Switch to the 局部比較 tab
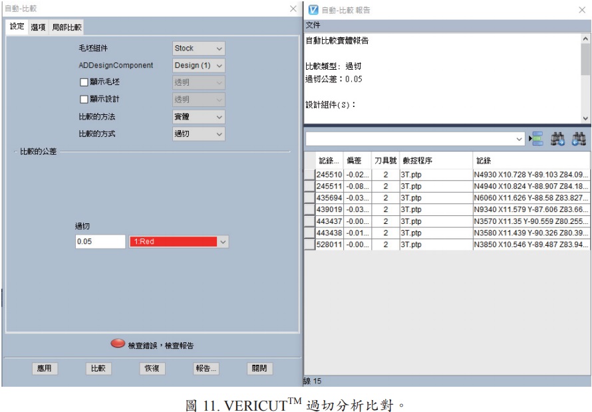Viewport: 592px width, 412px height. [67, 27]
